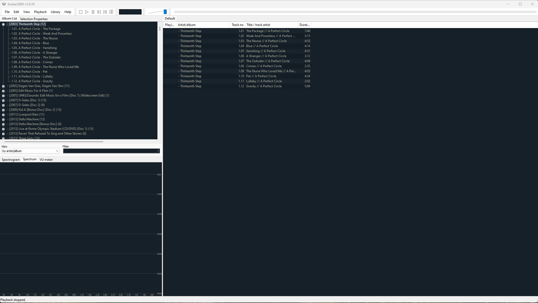Open the Edit menu
The width and height of the screenshot is (538, 303).
coord(16,12)
